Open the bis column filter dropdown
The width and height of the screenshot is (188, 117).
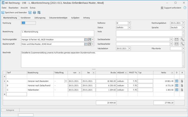pyautogui.click(x=93, y=73)
